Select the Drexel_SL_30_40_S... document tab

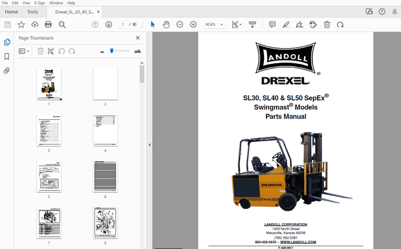(74, 12)
